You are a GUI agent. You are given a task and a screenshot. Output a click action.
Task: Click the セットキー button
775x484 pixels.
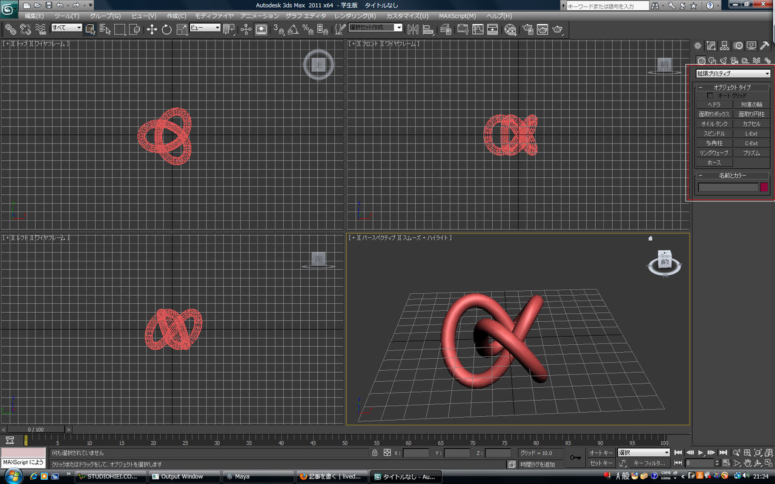pos(601,463)
